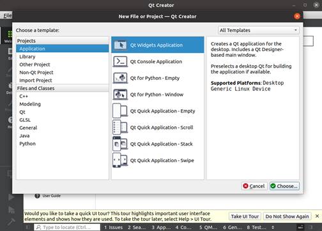The image size is (322, 231).
Task: Open the All Templates dropdown
Action: pos(259,30)
